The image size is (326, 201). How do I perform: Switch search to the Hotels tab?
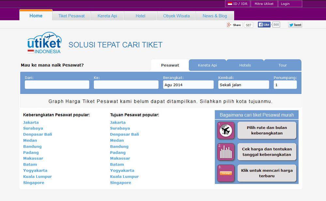pos(245,65)
